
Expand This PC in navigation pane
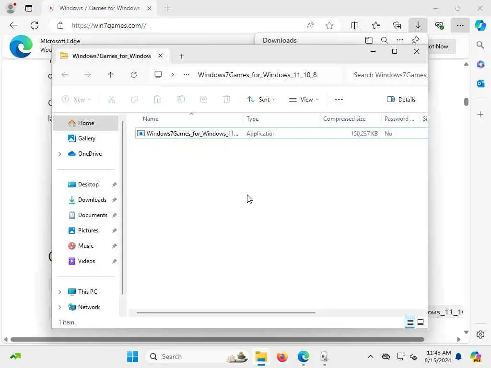pos(60,292)
